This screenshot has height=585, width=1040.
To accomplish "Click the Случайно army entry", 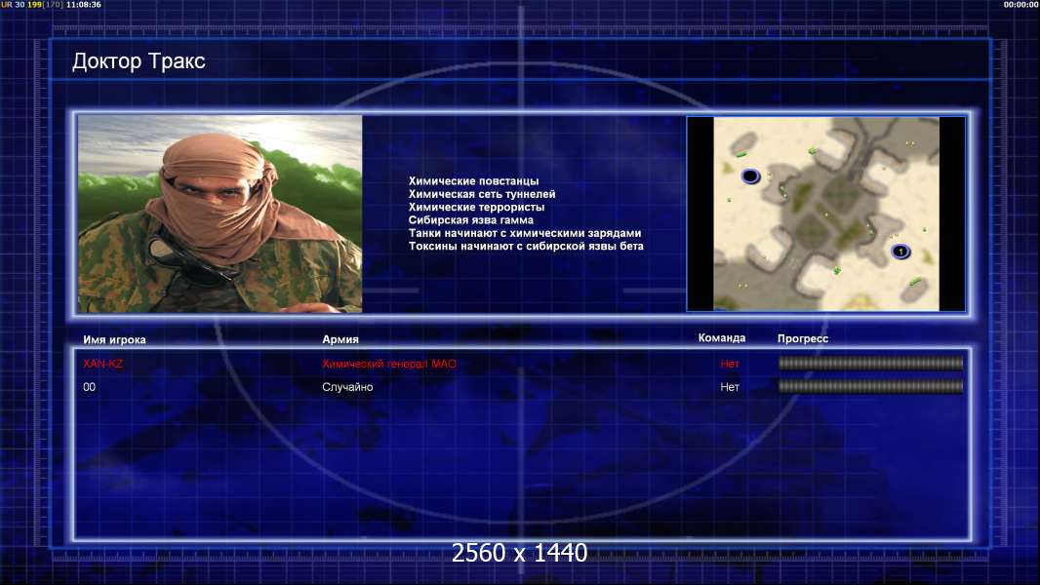I will 347,387.
